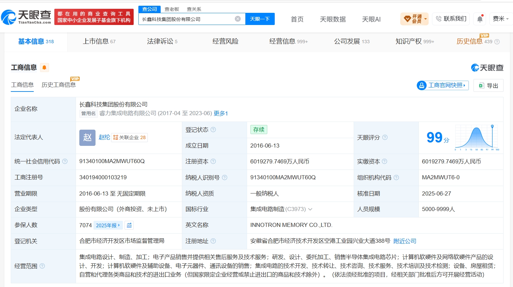The image size is (513, 287).
Task: Open legal representative 赵纶's profile link
Action: pos(104,137)
